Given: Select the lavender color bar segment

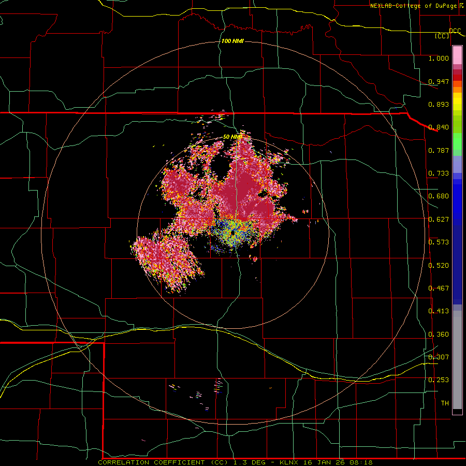Looking at the screenshot, I should click(457, 164).
